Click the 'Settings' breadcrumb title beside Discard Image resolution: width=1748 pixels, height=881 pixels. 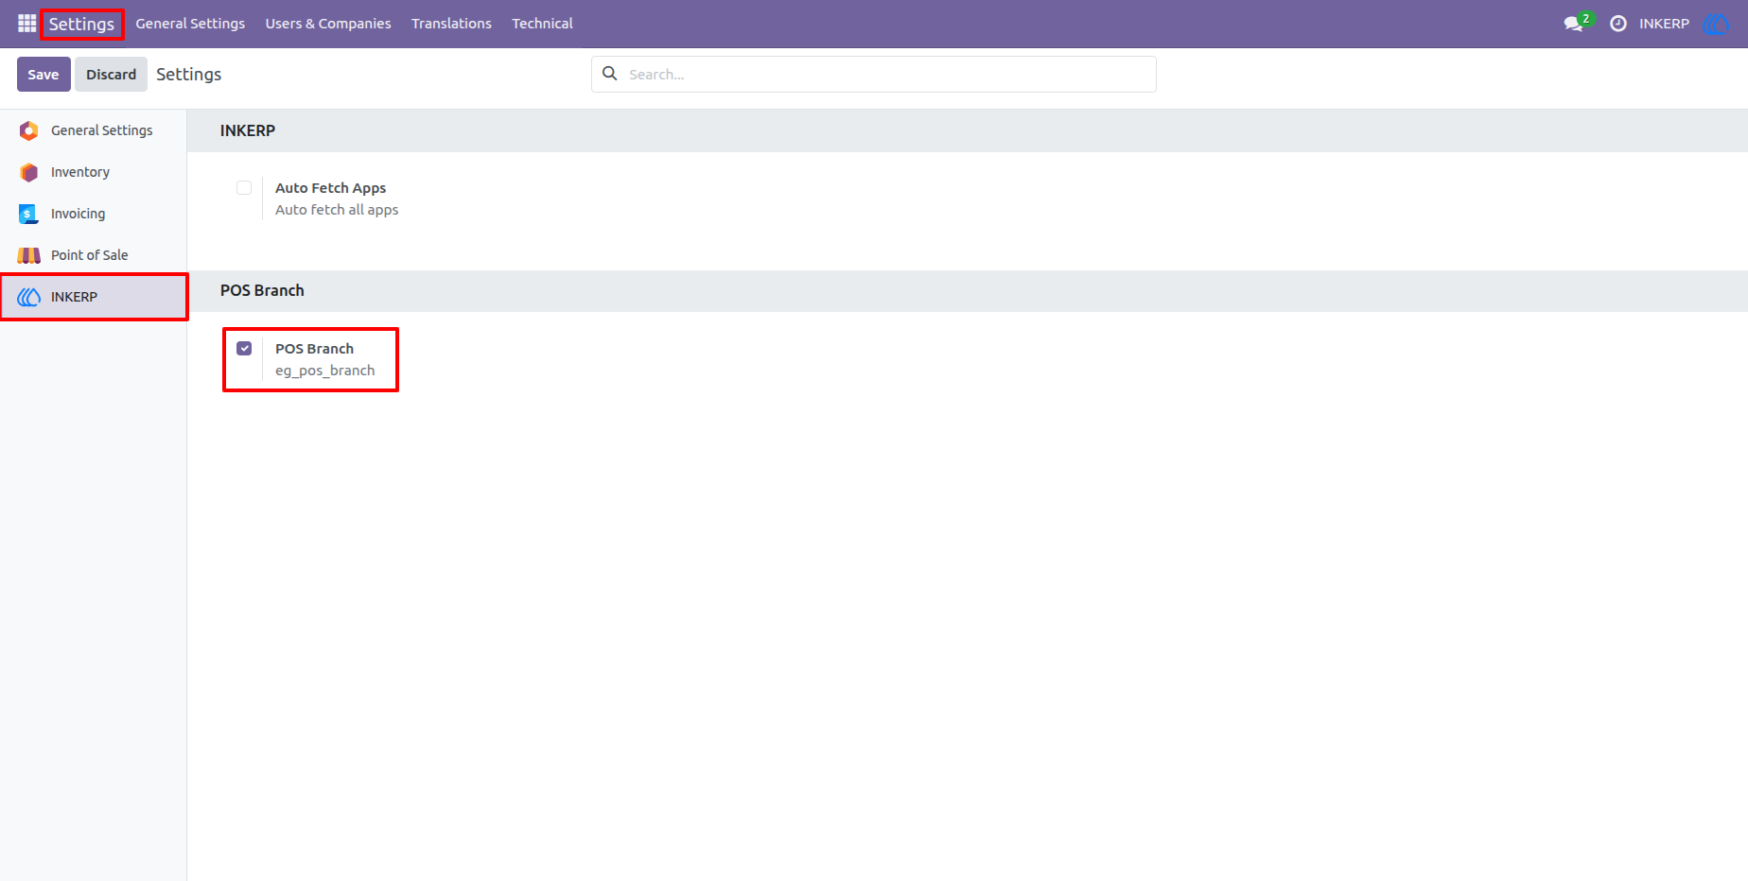coord(188,74)
